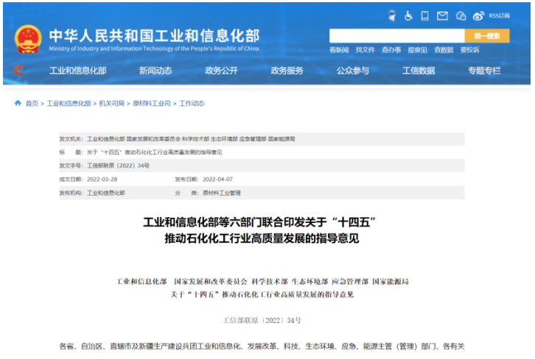Screen dimensions: 535x359
Task: Go to 首页 in the breadcrumb
Action: (32, 103)
